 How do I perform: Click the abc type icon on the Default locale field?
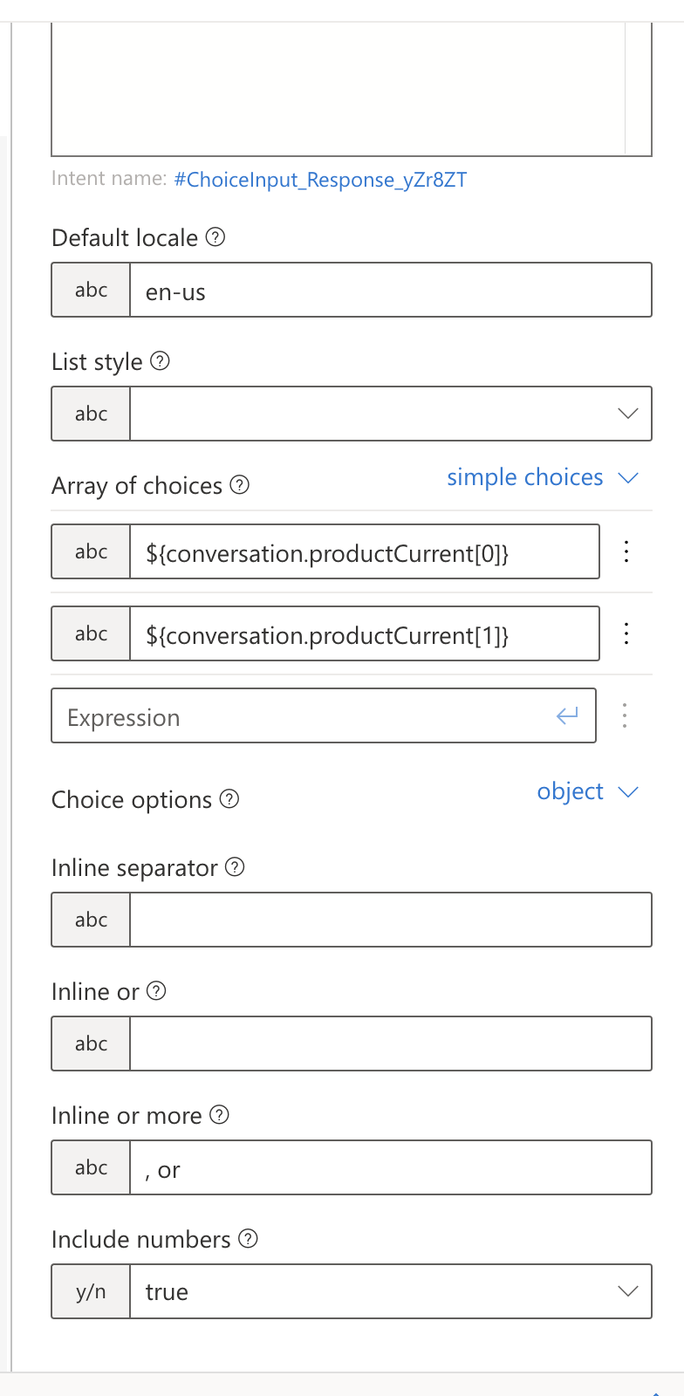tap(91, 290)
